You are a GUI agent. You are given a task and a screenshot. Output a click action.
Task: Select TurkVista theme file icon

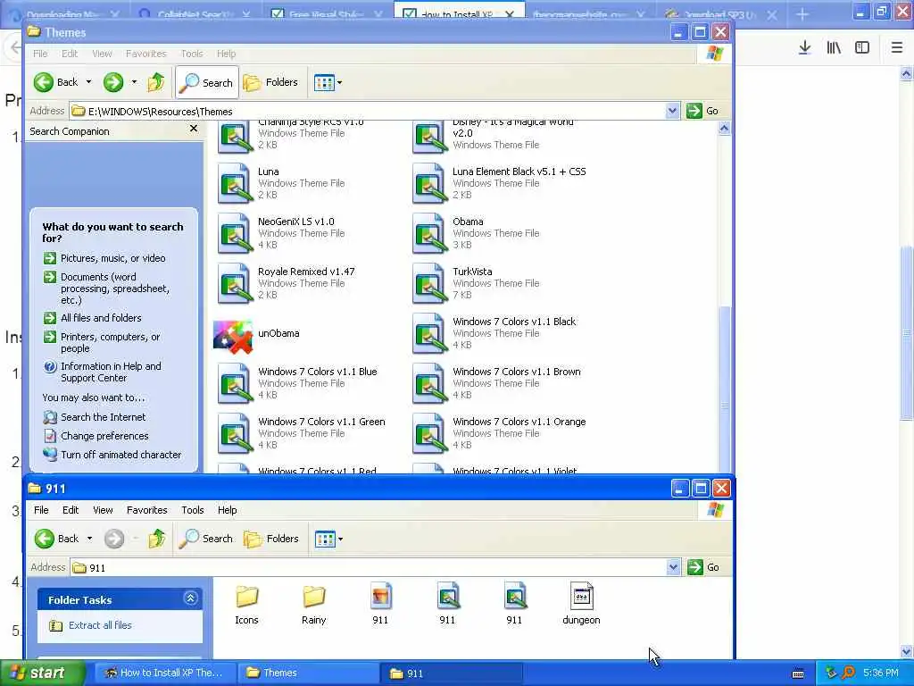coord(429,283)
